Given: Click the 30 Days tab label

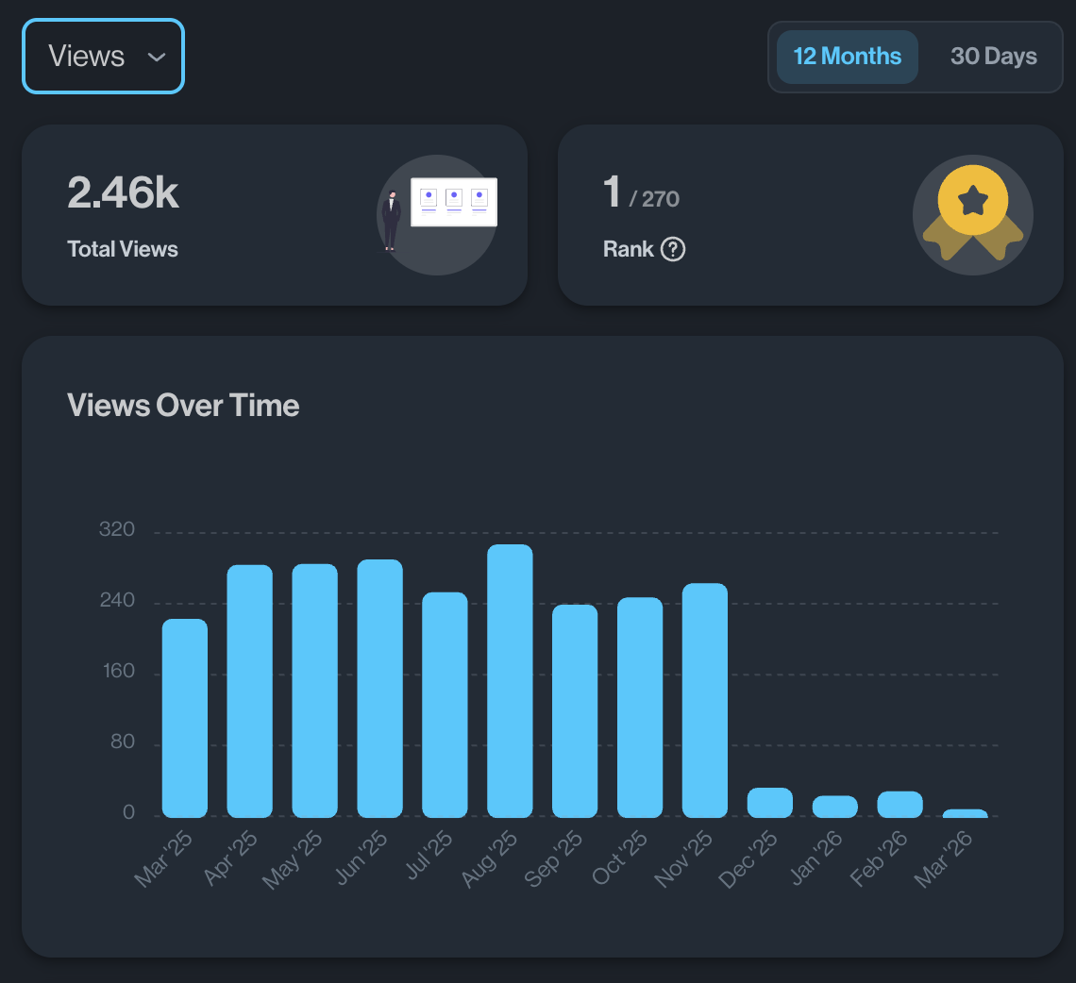Looking at the screenshot, I should (x=993, y=56).
